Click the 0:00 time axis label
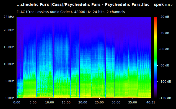Image resolution: width=176 pixels, height=109 pixels. point(17,102)
